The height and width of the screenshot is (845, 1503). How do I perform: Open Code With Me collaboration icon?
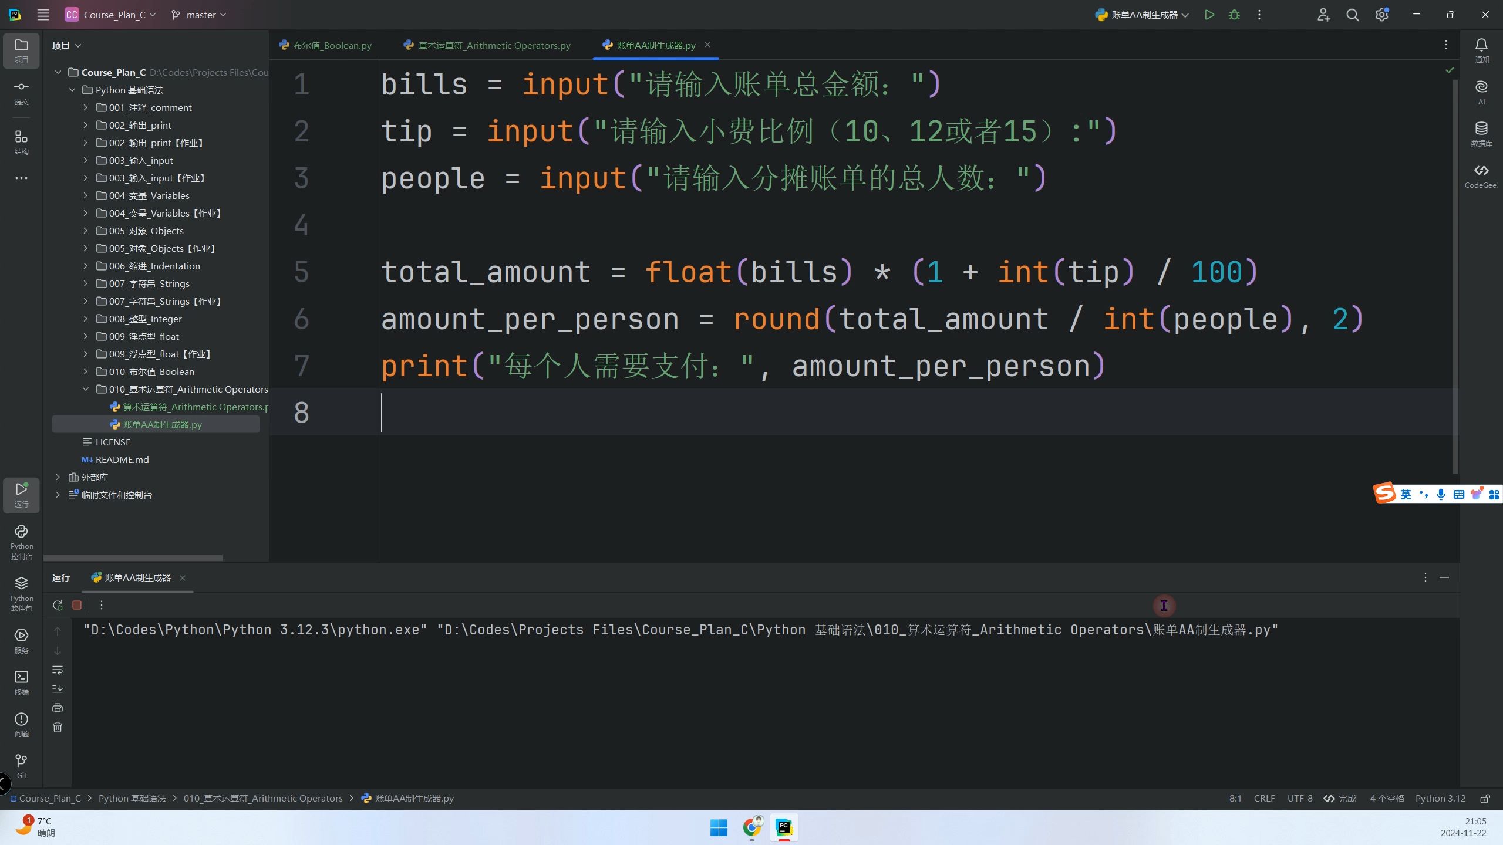click(1323, 15)
